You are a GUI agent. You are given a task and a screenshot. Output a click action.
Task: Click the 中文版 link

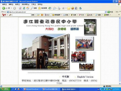[x=66, y=77]
